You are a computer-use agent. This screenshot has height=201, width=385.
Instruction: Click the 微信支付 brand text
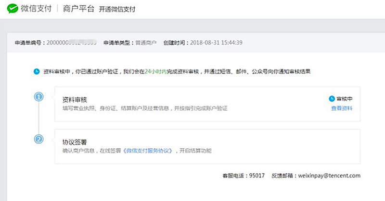coord(37,9)
